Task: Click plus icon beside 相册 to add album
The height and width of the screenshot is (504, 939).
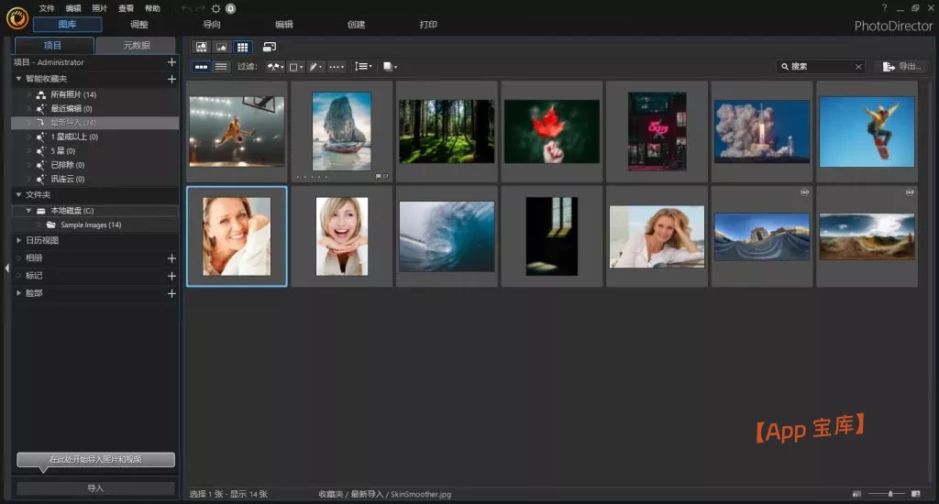Action: pos(171,258)
